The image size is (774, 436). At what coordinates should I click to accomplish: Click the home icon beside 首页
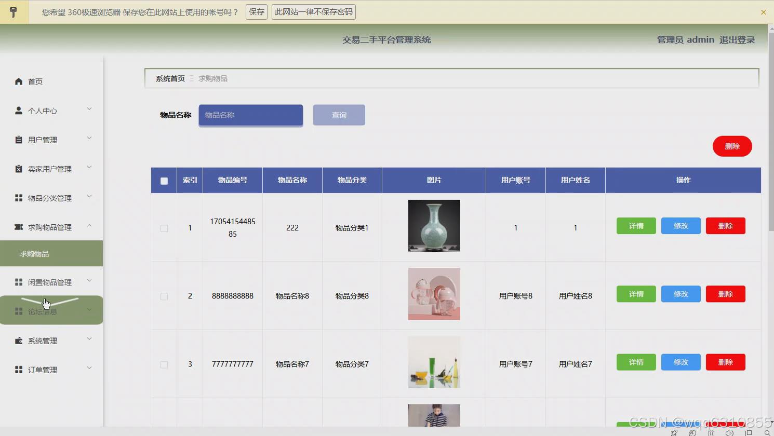coord(19,81)
